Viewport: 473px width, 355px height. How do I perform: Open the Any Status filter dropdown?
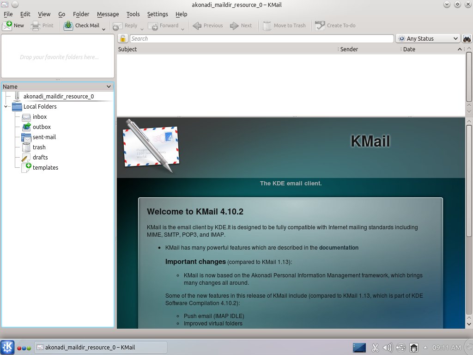tap(428, 39)
